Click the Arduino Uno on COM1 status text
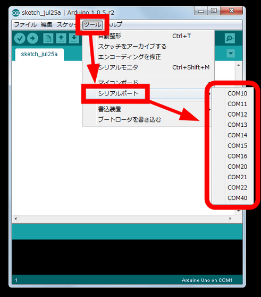This screenshot has width=261, height=297. (207, 281)
